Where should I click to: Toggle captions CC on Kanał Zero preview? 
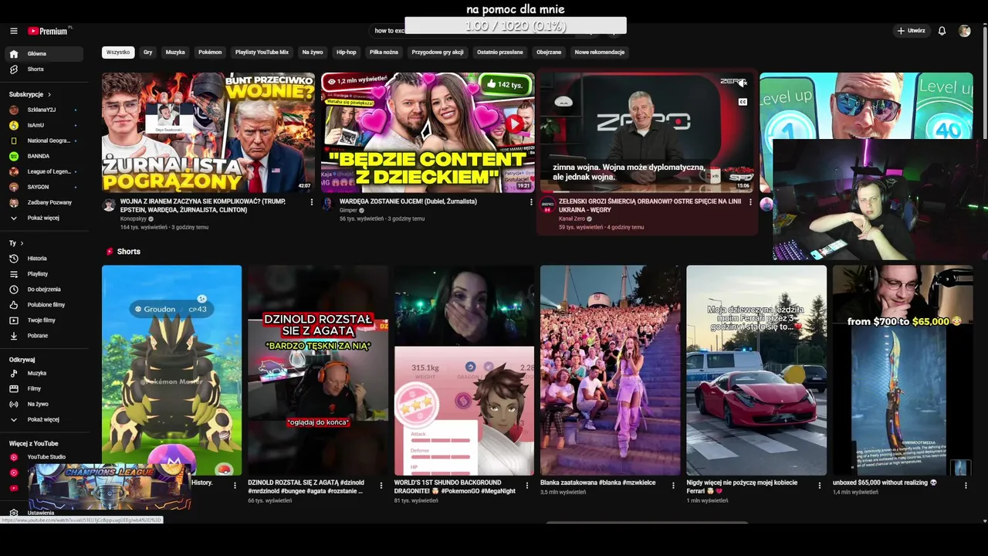(x=743, y=102)
